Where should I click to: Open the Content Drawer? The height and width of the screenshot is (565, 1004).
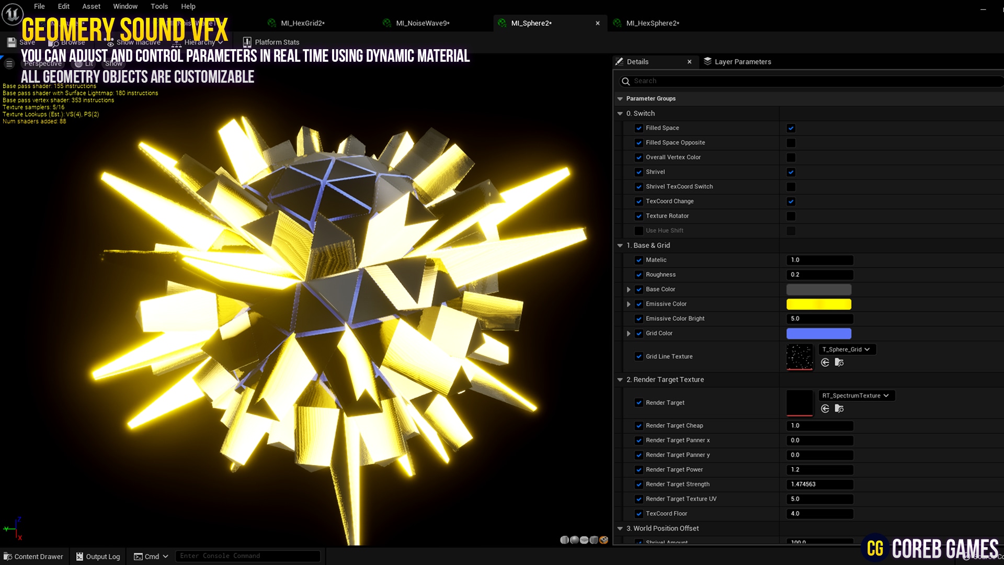[33, 556]
